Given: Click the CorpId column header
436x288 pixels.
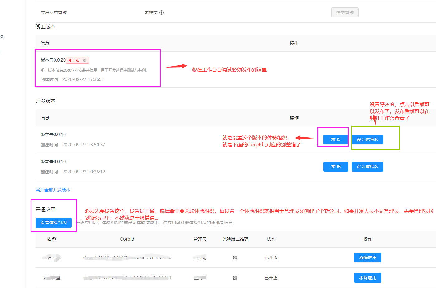Looking at the screenshot, I should coord(127,239).
